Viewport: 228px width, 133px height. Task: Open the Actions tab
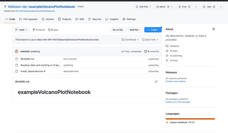(48, 19)
